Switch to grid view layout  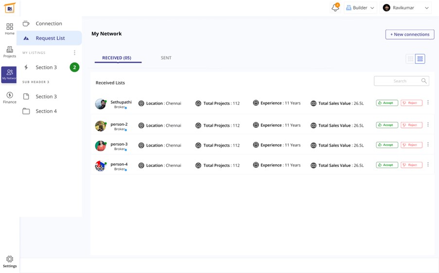(x=410, y=59)
